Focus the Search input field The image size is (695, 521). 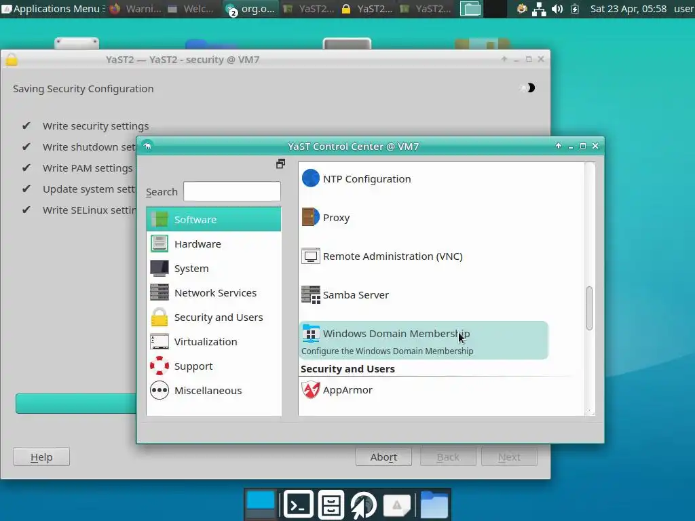(x=232, y=191)
